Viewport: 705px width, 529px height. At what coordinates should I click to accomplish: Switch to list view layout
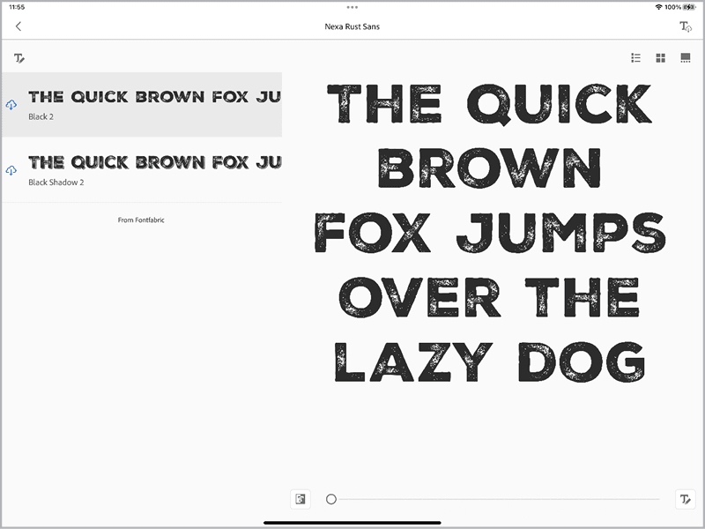(x=635, y=57)
